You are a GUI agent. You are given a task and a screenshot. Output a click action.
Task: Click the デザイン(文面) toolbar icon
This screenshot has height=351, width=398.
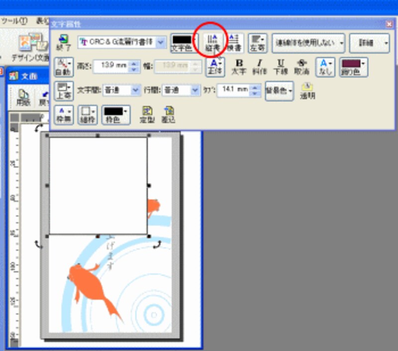(x=30, y=48)
